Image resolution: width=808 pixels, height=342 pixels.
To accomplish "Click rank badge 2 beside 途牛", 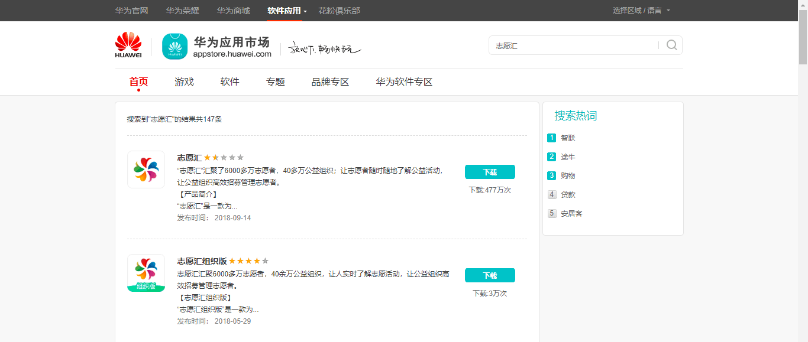I will (x=552, y=157).
